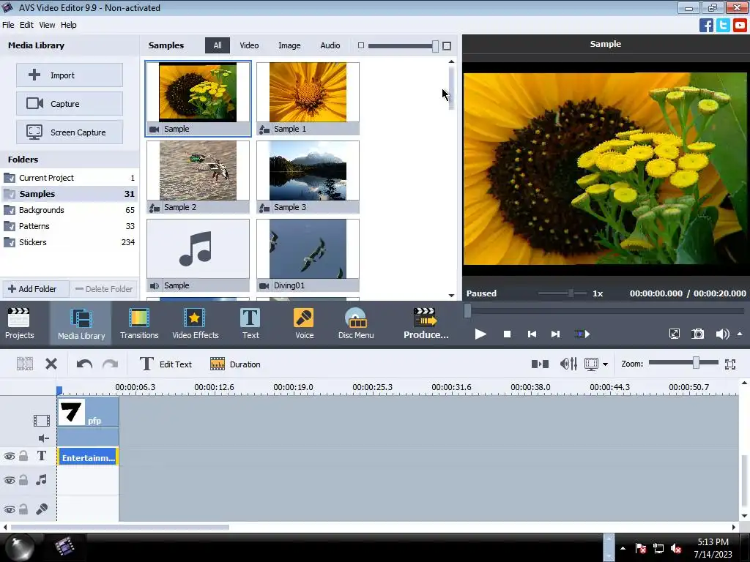750x562 pixels.
Task: Switch preview to full screen
Action: tap(675, 334)
